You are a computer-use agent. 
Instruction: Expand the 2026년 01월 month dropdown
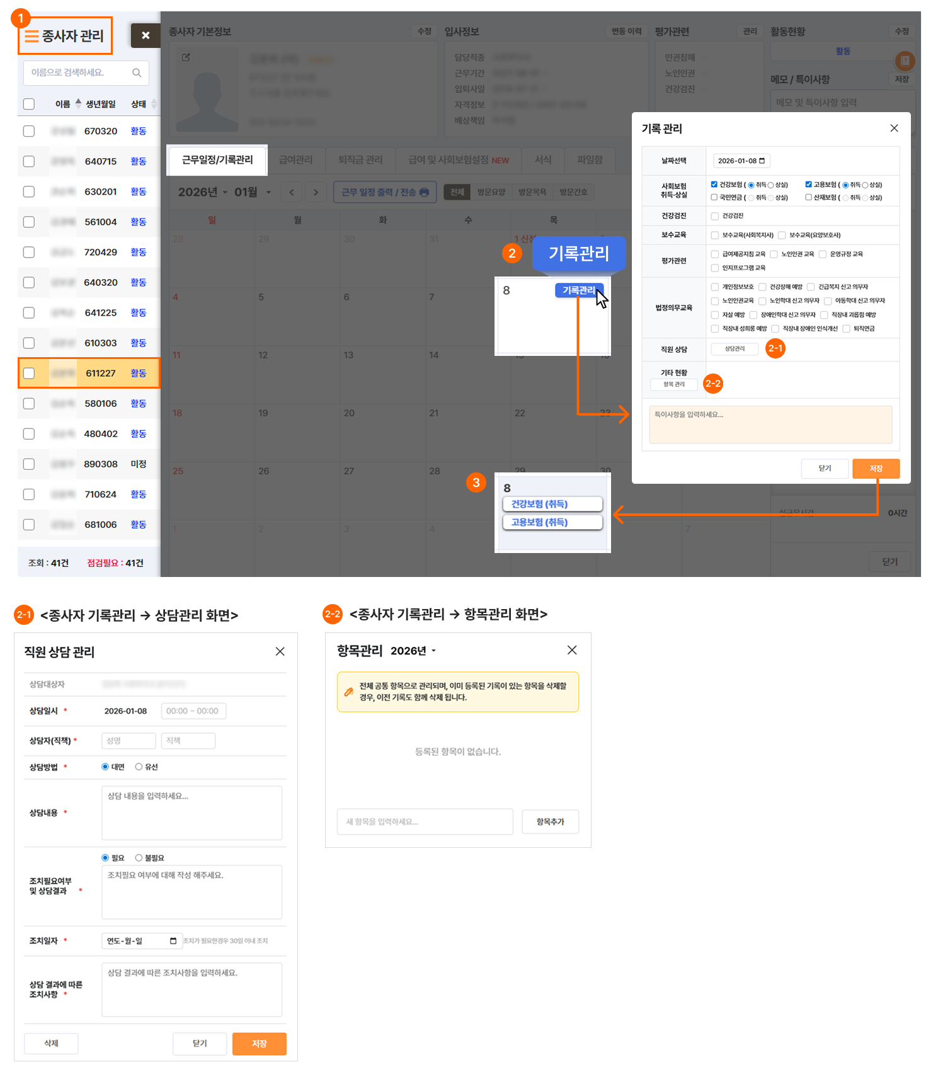269,193
